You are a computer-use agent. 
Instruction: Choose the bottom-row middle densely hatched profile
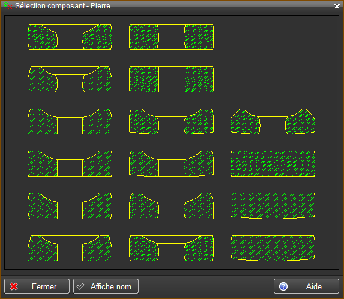pyautogui.click(x=171, y=248)
